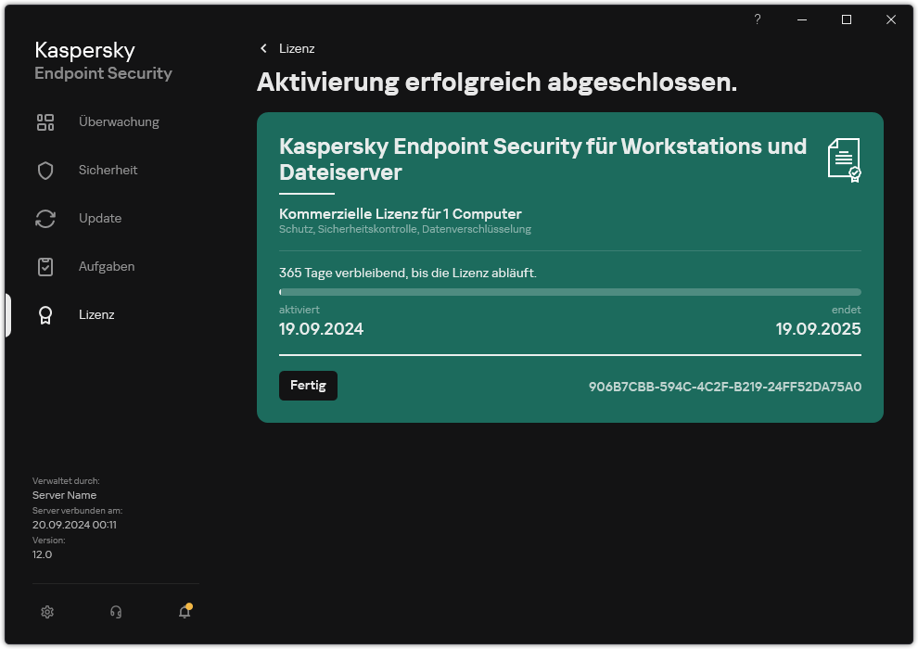Open help using the question mark icon
Image resolution: width=918 pixels, height=649 pixels.
coord(757,19)
